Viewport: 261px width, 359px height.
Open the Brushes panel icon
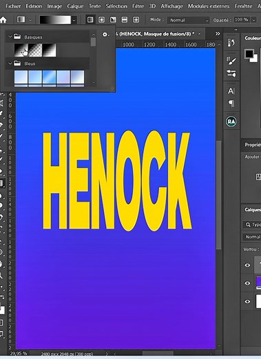click(231, 61)
